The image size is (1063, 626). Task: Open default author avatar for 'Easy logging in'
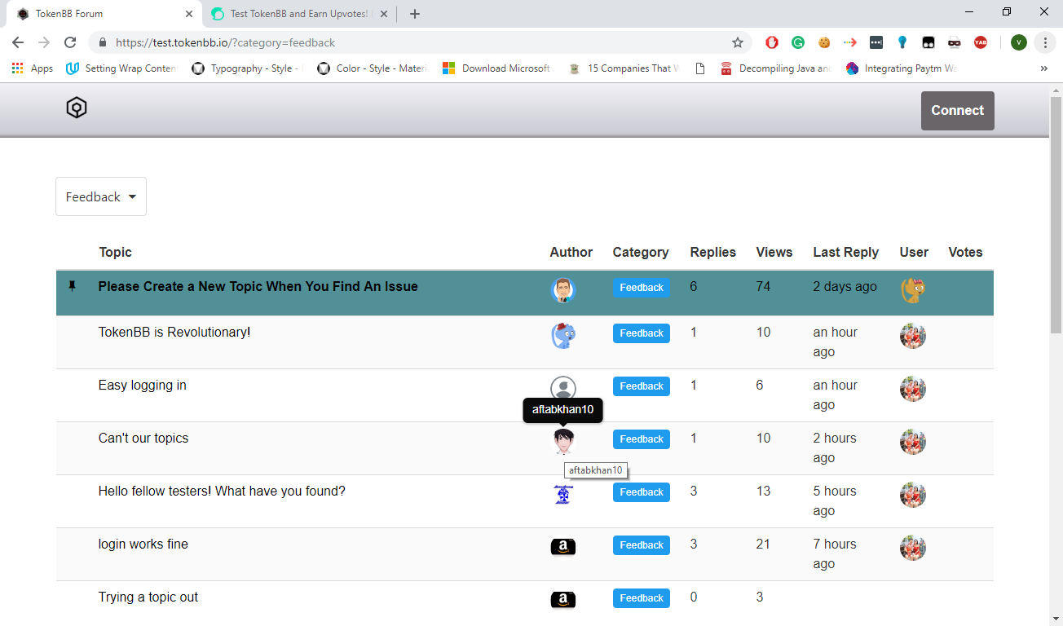pyautogui.click(x=563, y=389)
